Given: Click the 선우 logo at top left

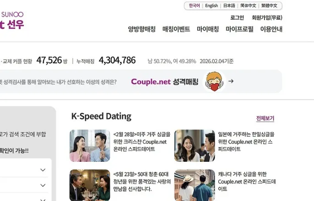Looking at the screenshot, I should click(x=12, y=20).
